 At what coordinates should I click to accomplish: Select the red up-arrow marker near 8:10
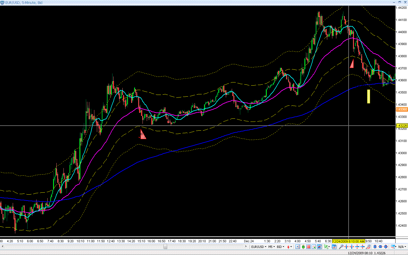(x=352, y=63)
